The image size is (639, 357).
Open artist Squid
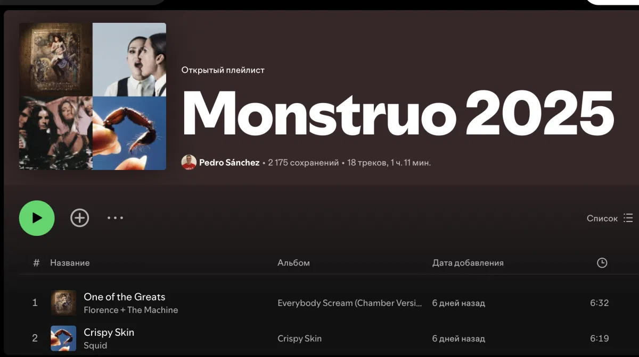(95, 346)
